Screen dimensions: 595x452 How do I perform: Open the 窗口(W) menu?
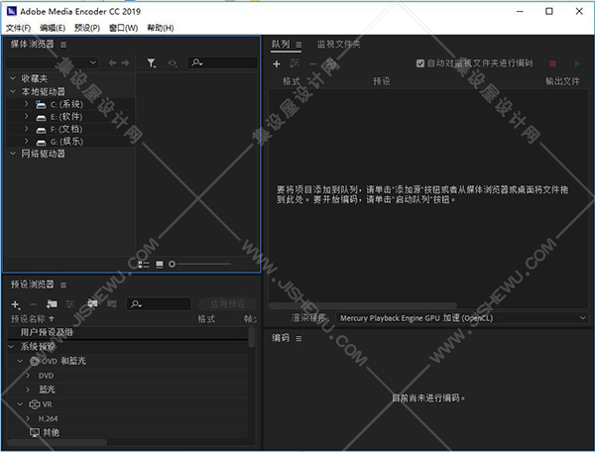(123, 28)
